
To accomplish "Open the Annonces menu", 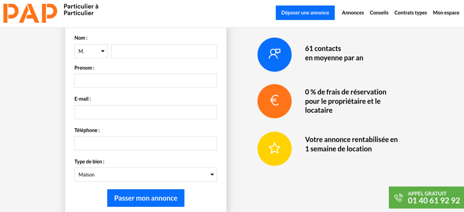I will [353, 13].
